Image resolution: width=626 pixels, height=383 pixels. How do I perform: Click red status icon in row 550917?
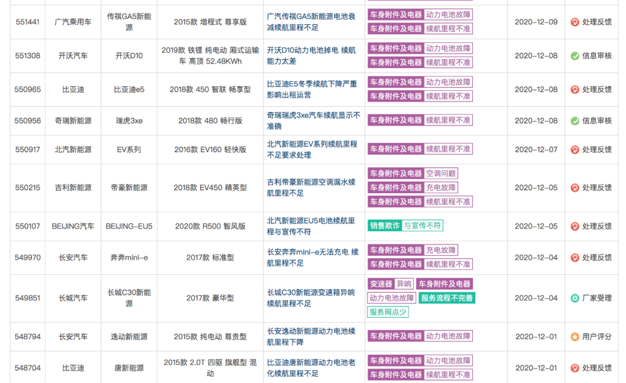(x=574, y=150)
